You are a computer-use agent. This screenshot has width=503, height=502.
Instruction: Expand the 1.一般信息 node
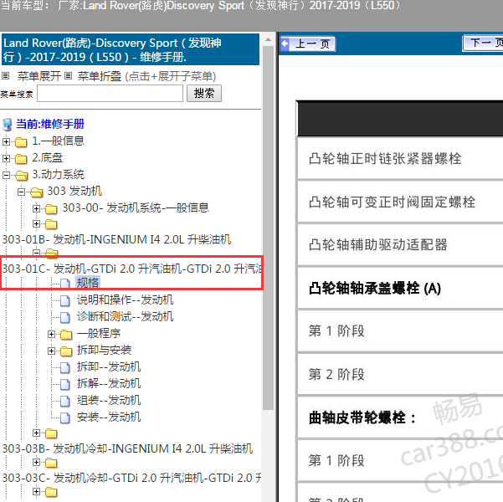click(6, 141)
